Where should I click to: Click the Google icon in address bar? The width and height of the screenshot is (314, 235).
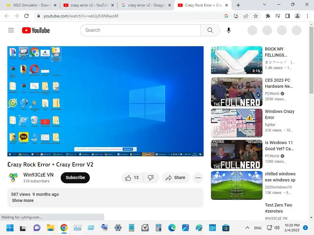coord(226,16)
